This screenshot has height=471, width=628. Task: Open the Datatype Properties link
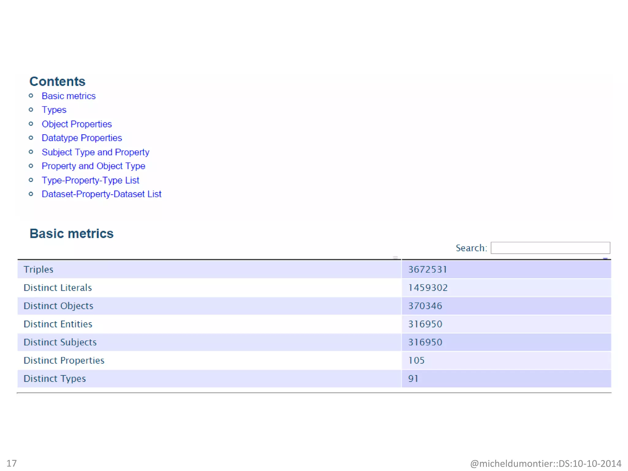(x=82, y=138)
